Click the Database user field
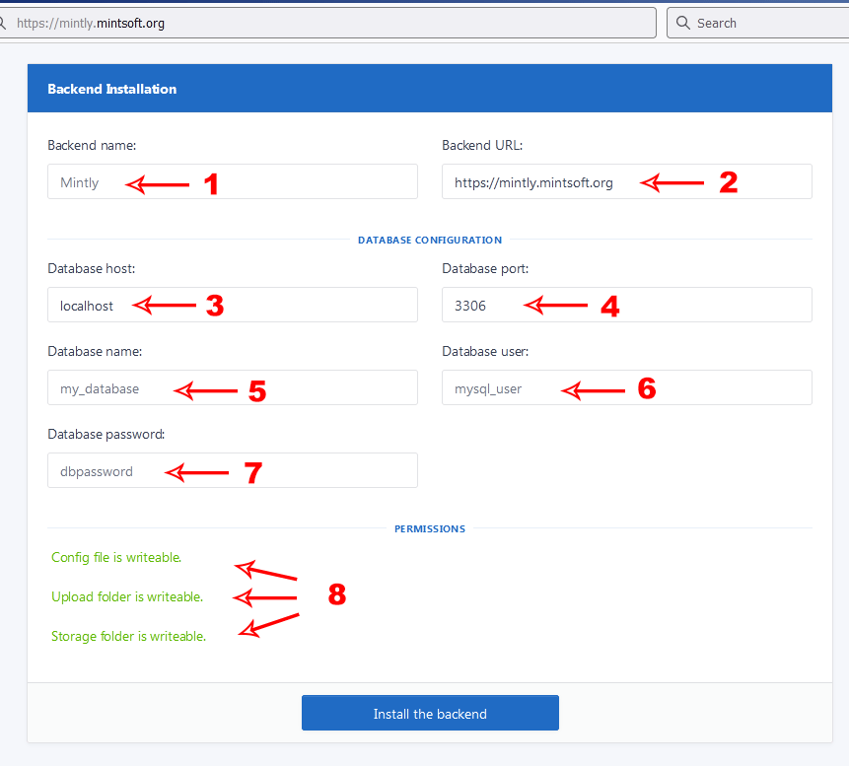849x766 pixels. pos(626,387)
